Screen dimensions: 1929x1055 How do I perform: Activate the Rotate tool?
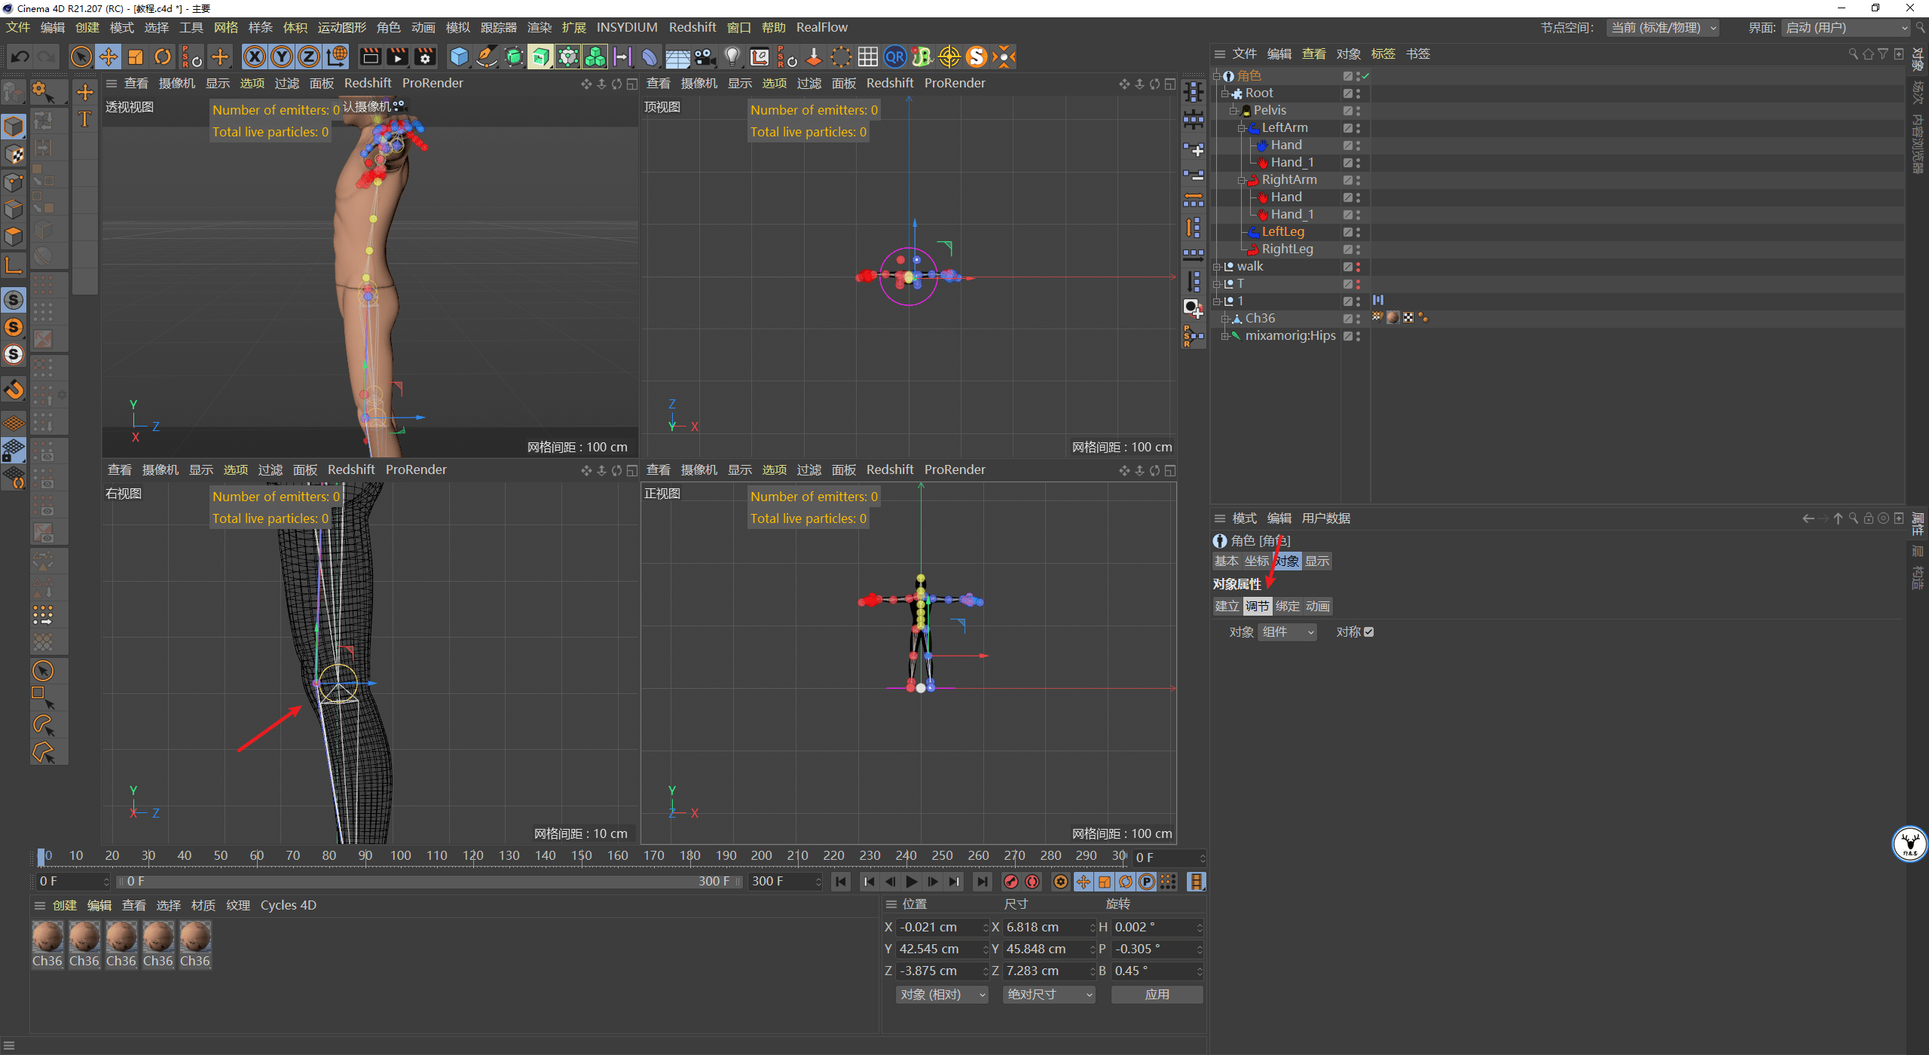163,57
